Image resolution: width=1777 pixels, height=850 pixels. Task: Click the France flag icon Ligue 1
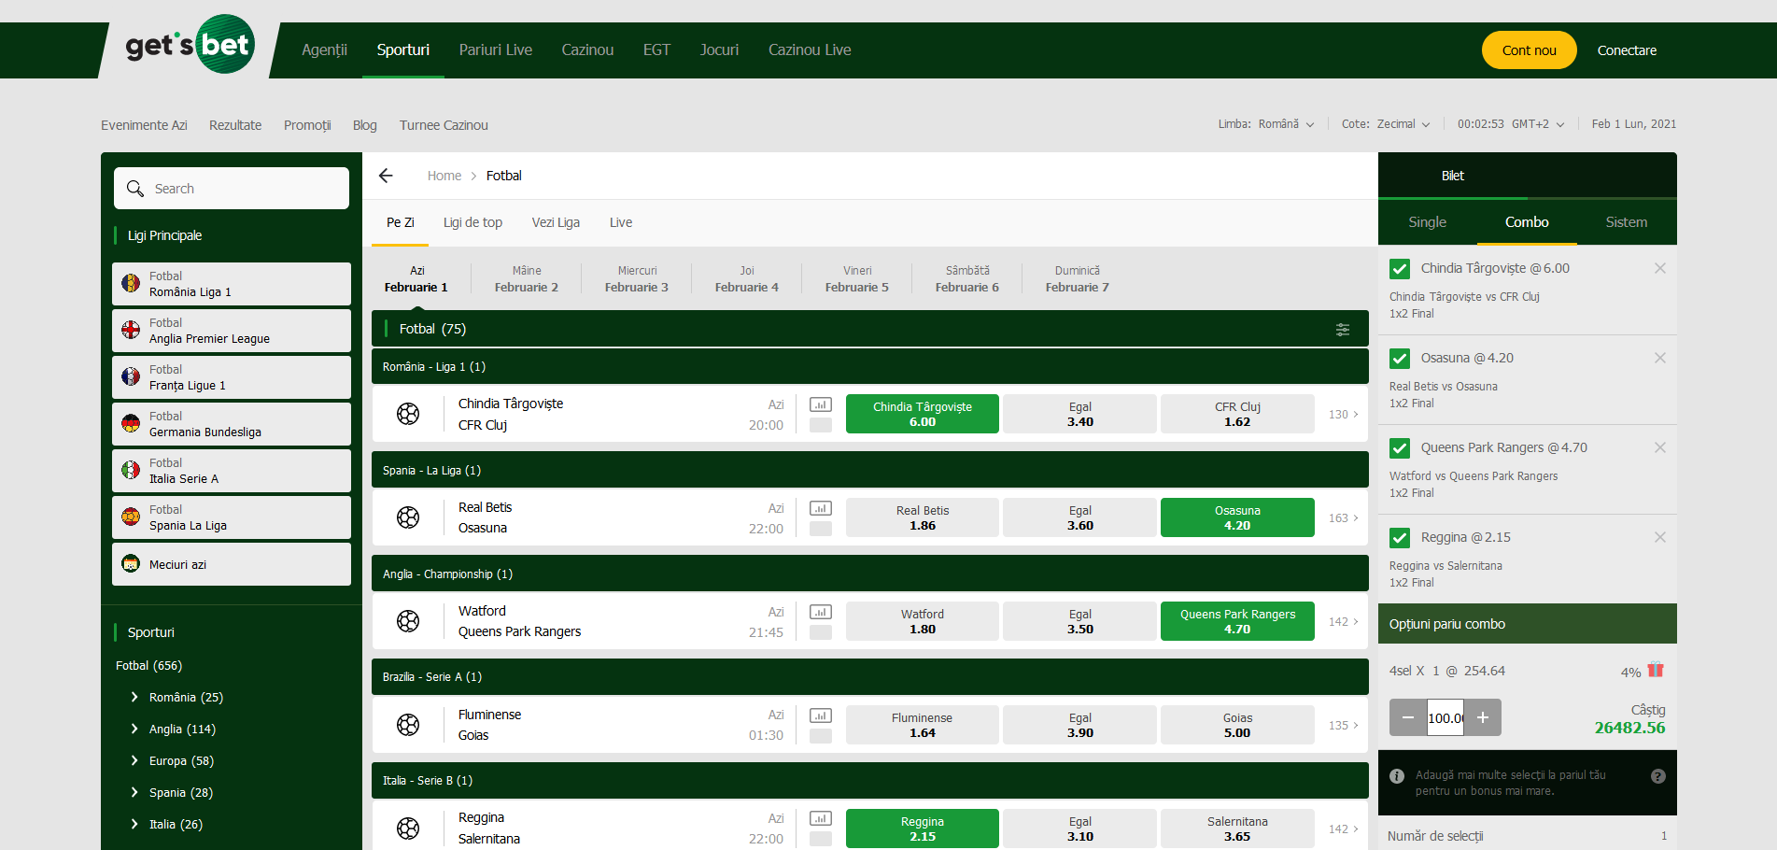click(x=131, y=376)
